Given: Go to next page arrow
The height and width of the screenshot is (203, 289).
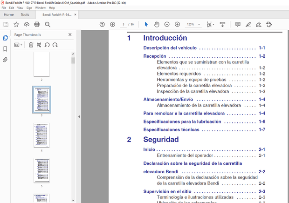Looking at the screenshot, I should (112, 24).
